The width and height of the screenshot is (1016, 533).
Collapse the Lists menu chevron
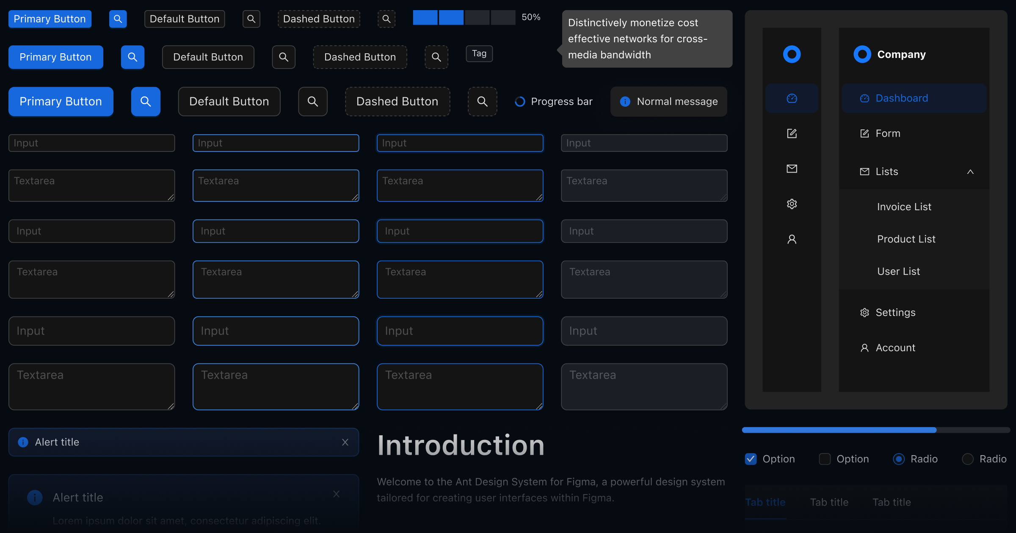tap(971, 172)
